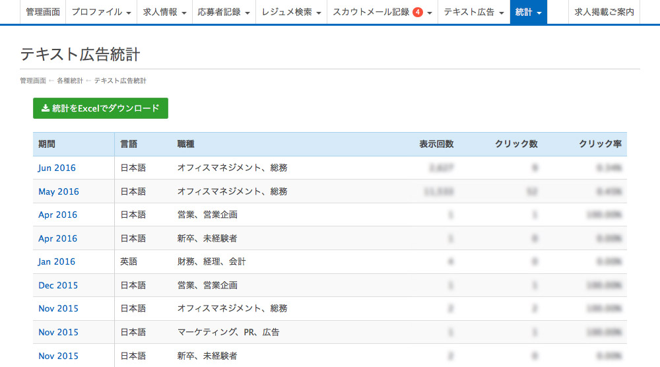Open the Jan 2016 period link
The image size is (660, 367).
click(57, 261)
